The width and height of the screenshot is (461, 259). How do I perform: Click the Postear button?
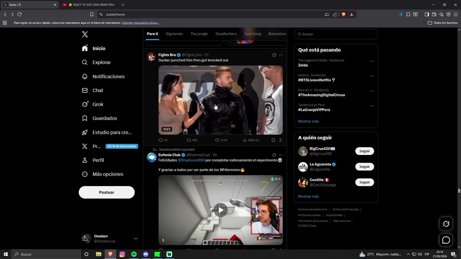[107, 192]
